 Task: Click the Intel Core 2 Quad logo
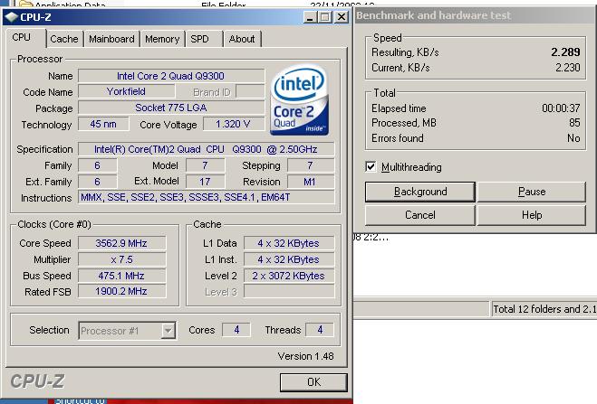299,99
